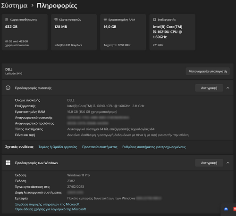Viewport: 236px width, 216px height.
Task: Click the storage icon on the 432 GB card
Action: (x=7, y=20)
